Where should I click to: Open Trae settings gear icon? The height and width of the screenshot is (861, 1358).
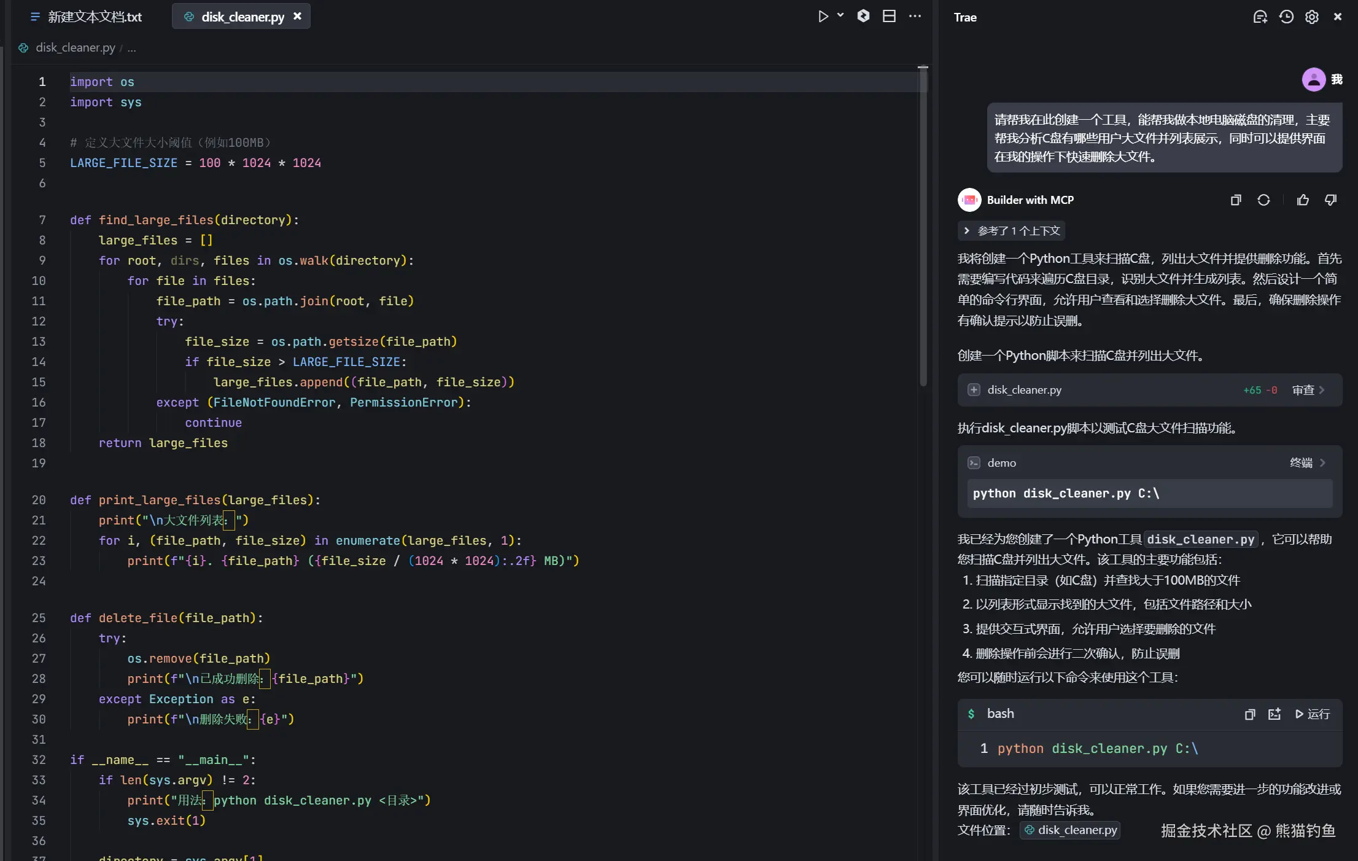(x=1312, y=17)
